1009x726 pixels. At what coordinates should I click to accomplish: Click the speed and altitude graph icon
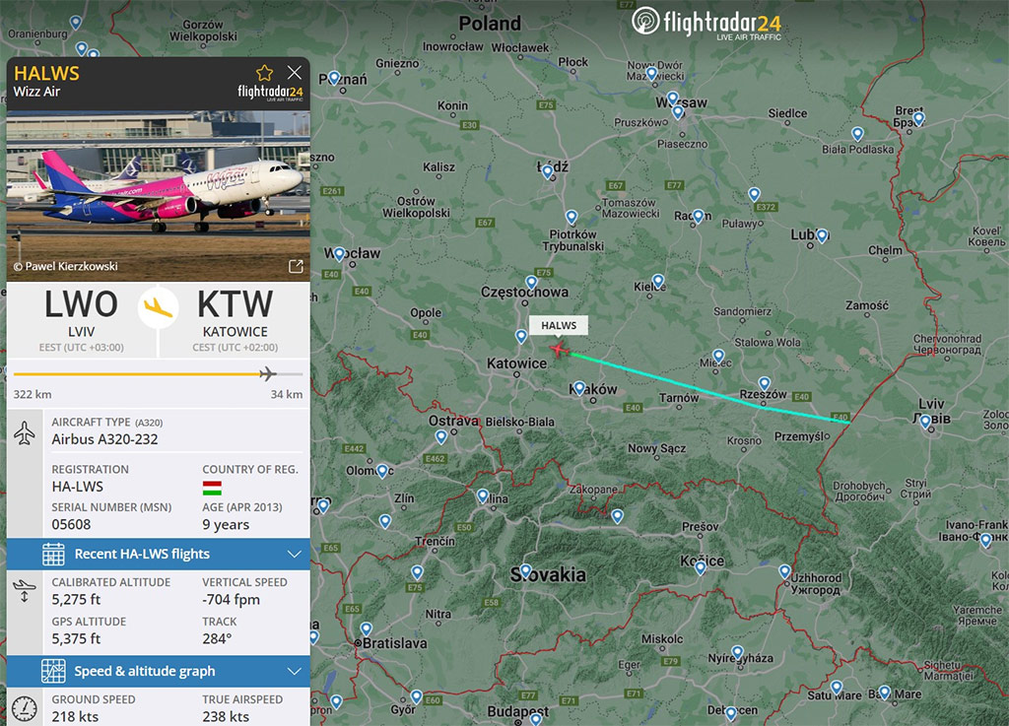pos(53,671)
